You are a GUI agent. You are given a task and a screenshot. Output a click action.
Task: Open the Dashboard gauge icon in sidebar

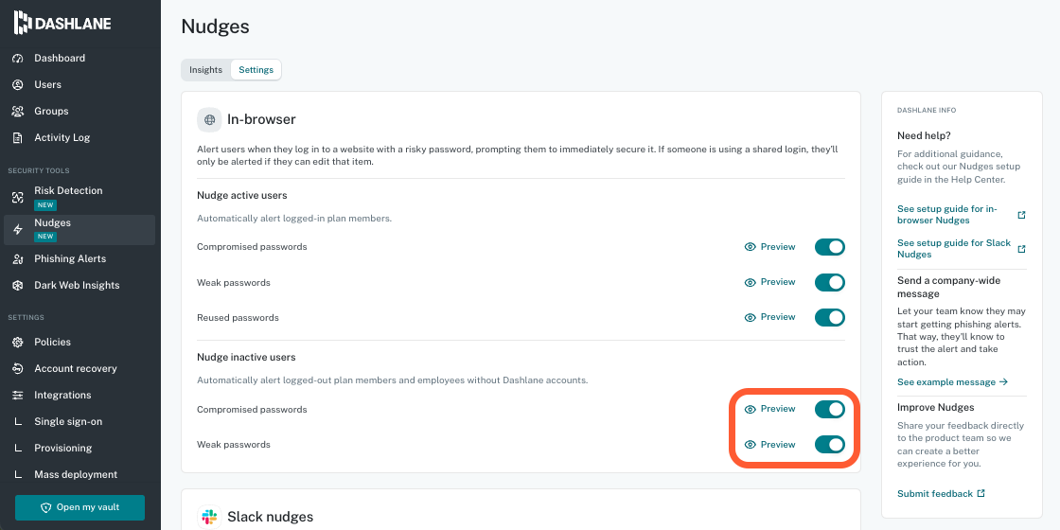coord(18,58)
